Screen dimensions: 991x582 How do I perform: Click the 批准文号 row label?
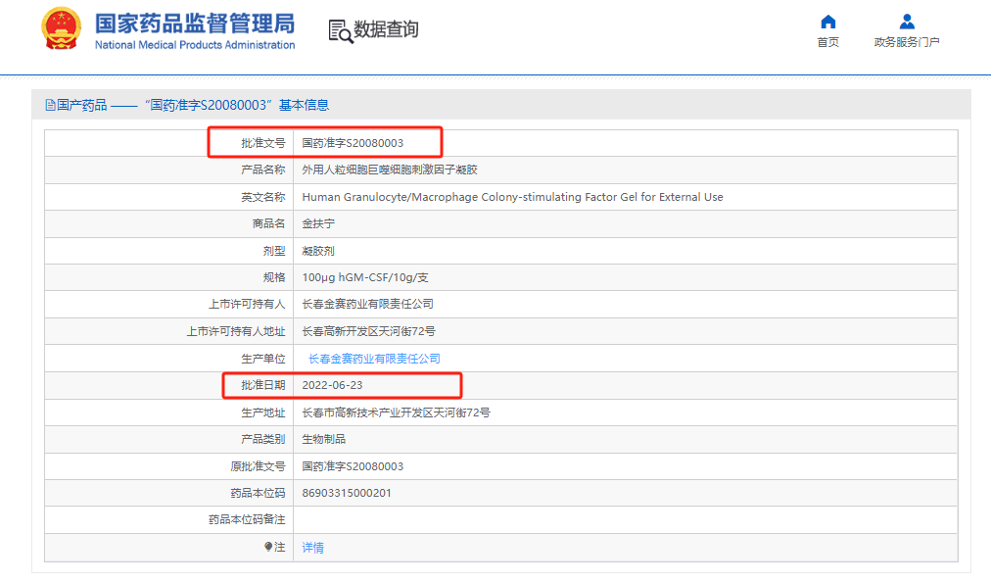coord(262,143)
